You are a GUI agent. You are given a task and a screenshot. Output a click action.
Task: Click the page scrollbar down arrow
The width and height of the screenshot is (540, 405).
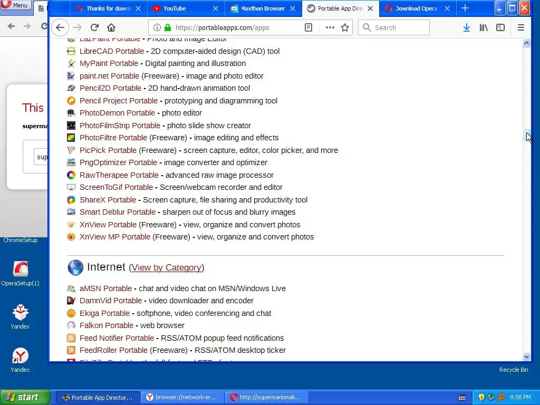point(526,357)
